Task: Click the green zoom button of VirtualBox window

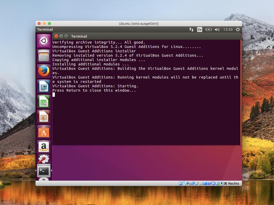Action: click(49, 23)
